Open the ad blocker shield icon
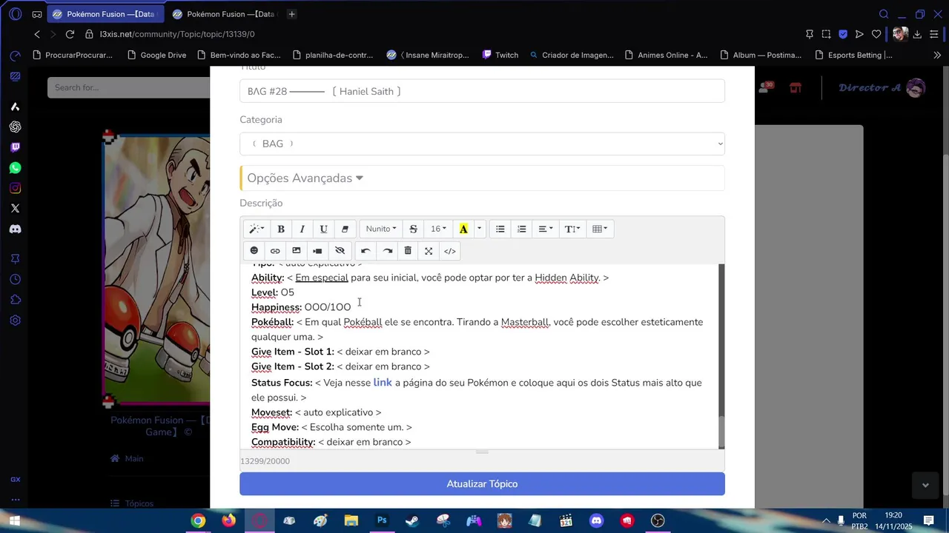The height and width of the screenshot is (533, 949). click(843, 34)
